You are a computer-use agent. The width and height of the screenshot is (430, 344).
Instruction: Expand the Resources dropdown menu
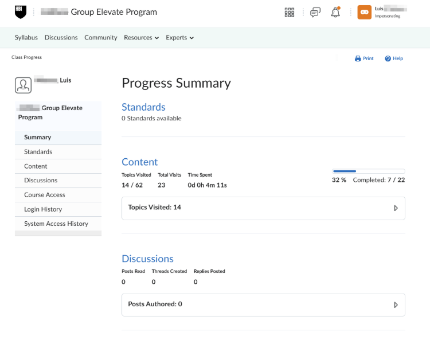coord(141,38)
